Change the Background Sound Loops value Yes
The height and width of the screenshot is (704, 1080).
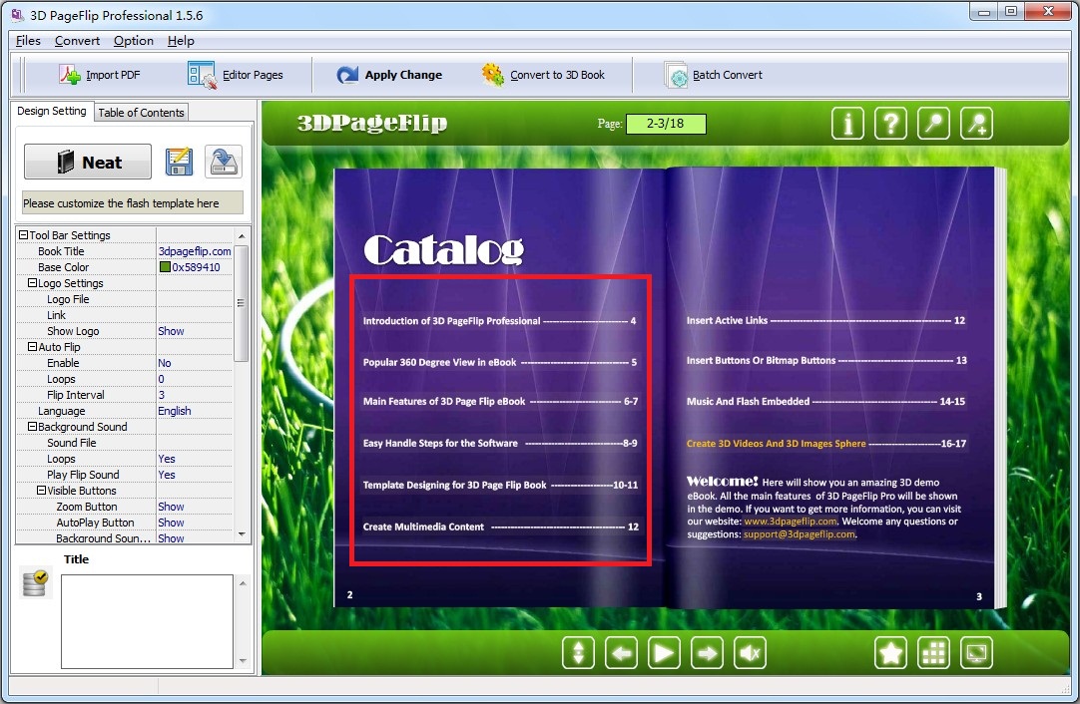pyautogui.click(x=167, y=459)
